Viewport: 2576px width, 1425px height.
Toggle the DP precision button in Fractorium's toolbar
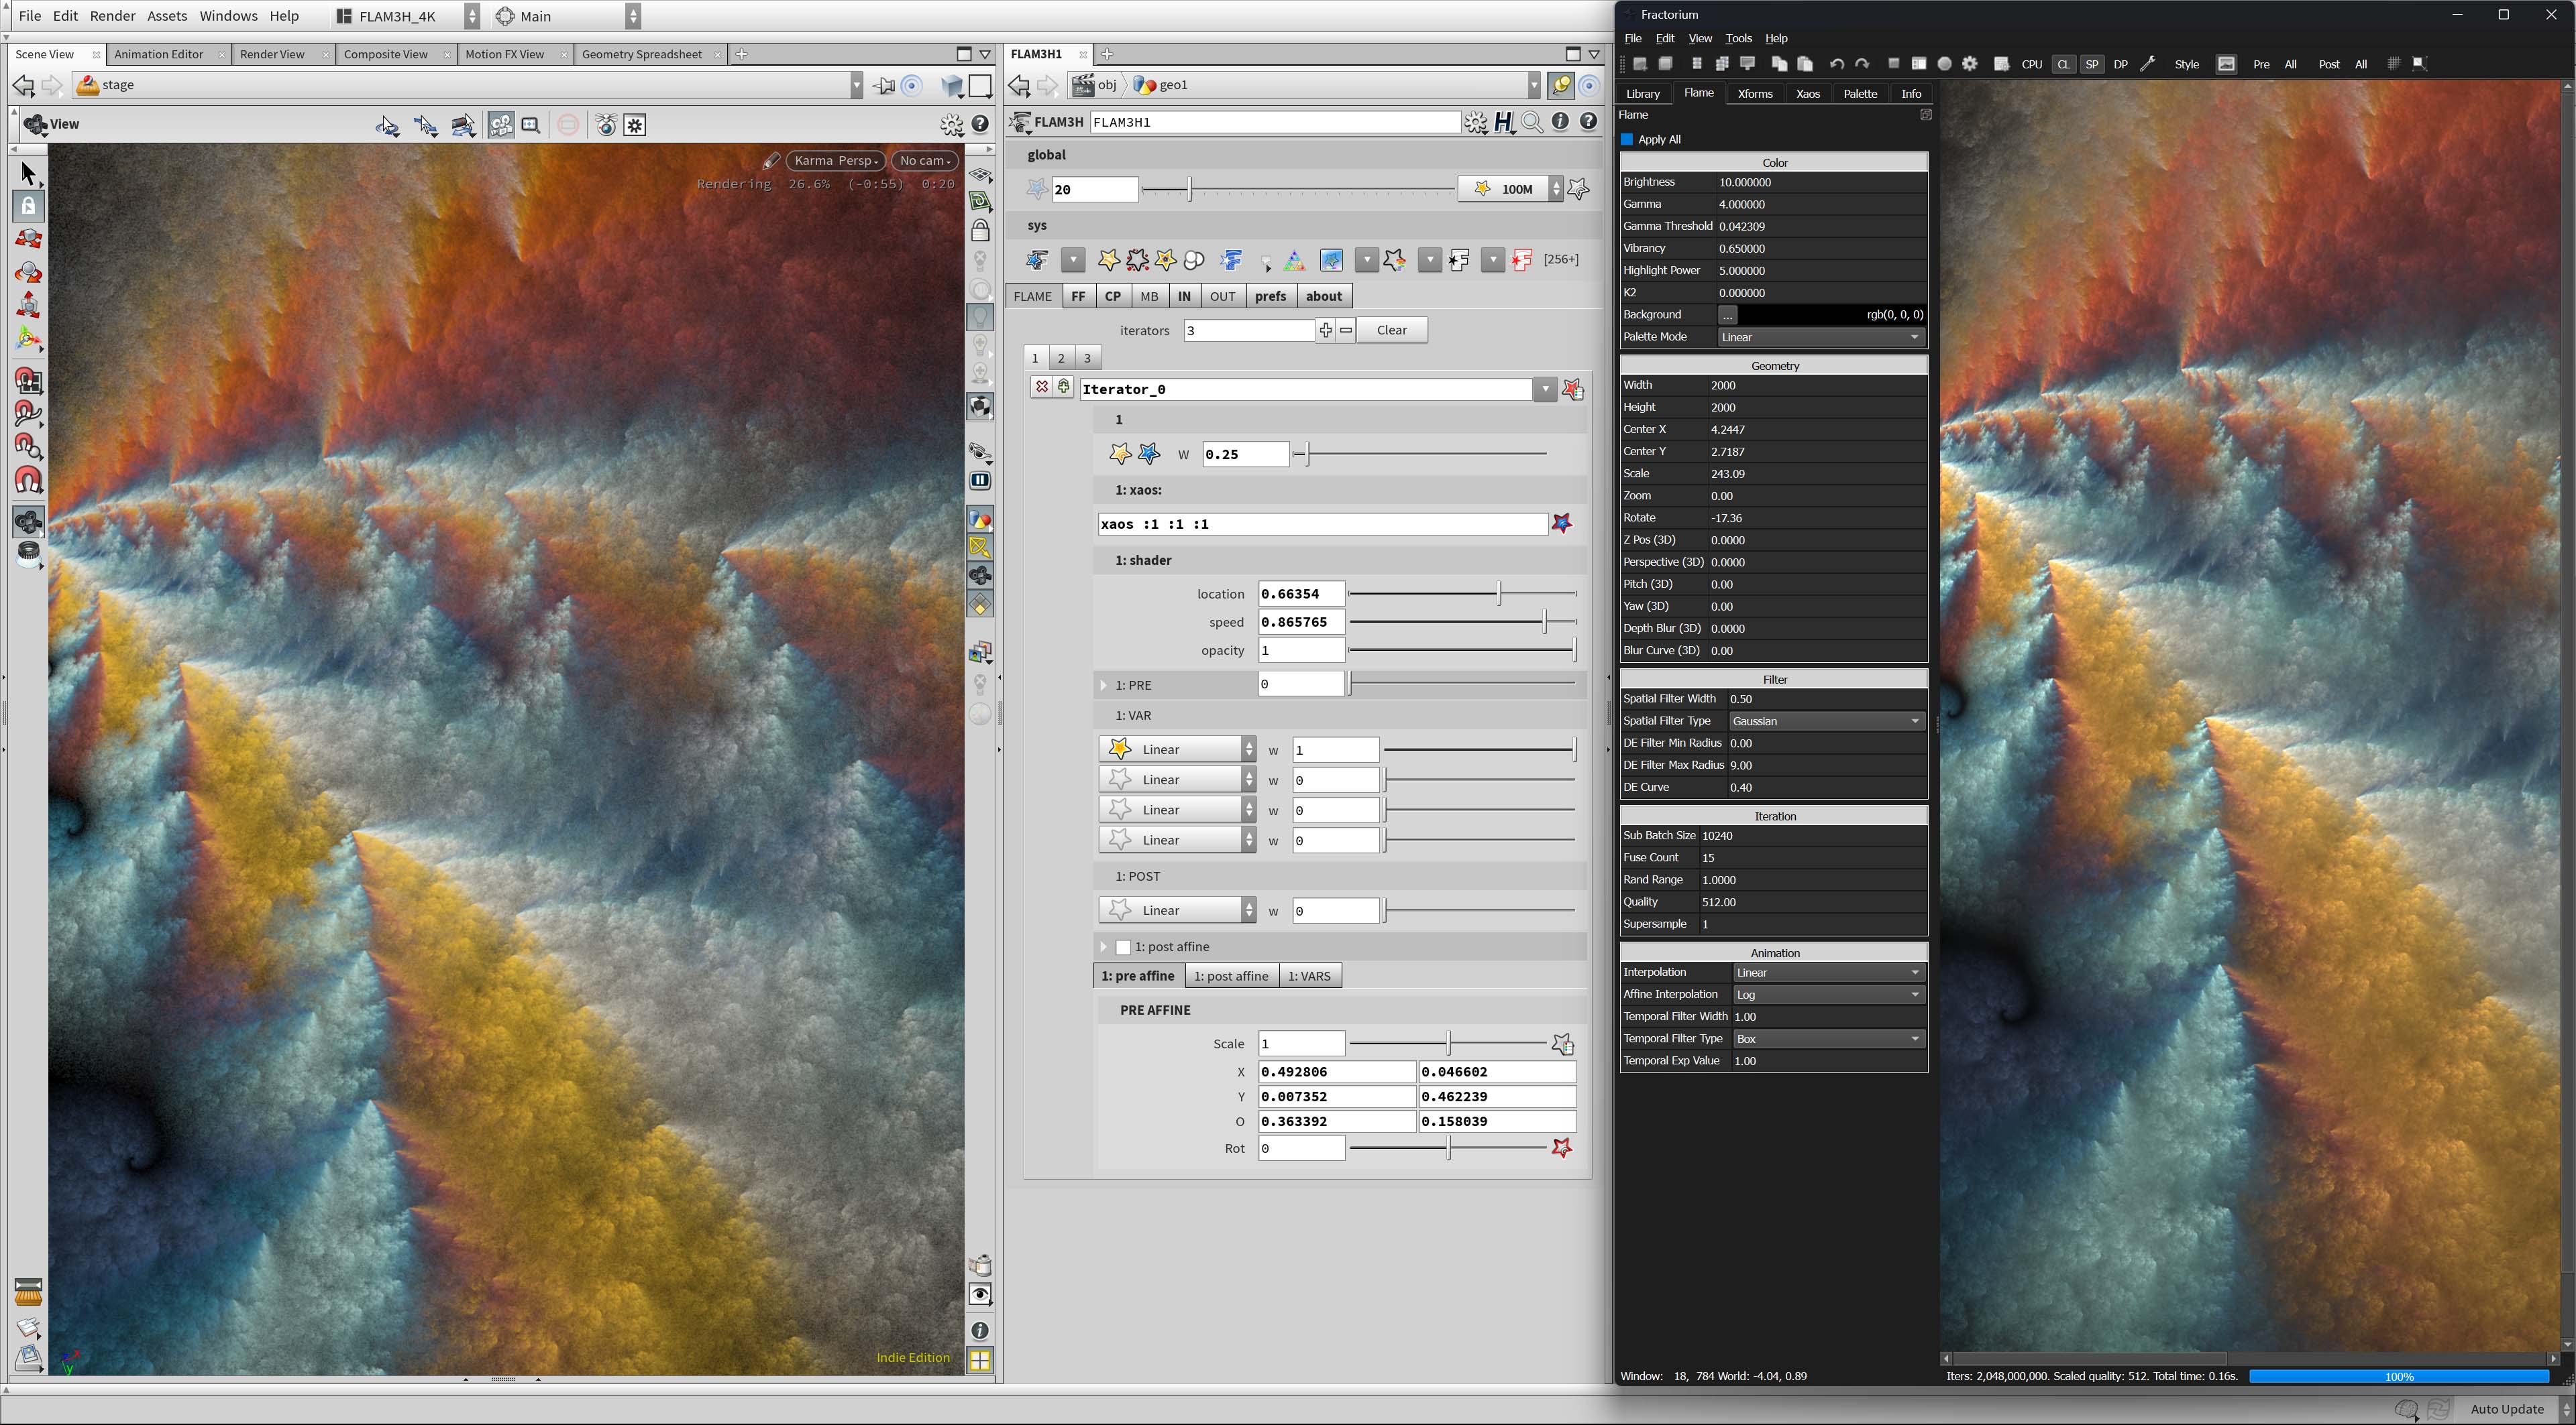(2121, 63)
